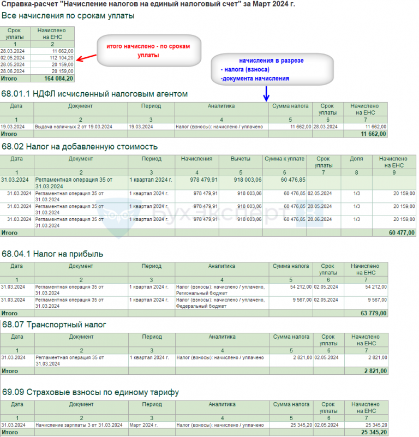Select heading '68.07 Транспортный налог'
The width and height of the screenshot is (419, 437).
[54, 325]
